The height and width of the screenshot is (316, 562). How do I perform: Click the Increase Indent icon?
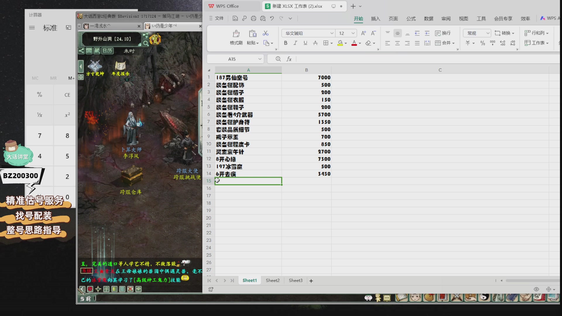427,33
